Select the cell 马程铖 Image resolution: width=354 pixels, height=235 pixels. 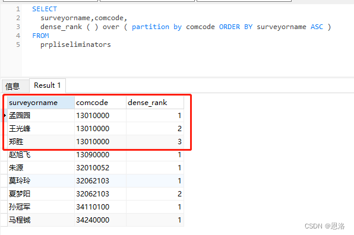[x=41, y=220]
